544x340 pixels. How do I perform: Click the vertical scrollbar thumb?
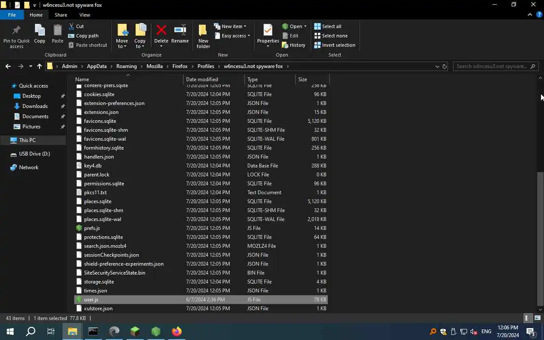click(540, 238)
